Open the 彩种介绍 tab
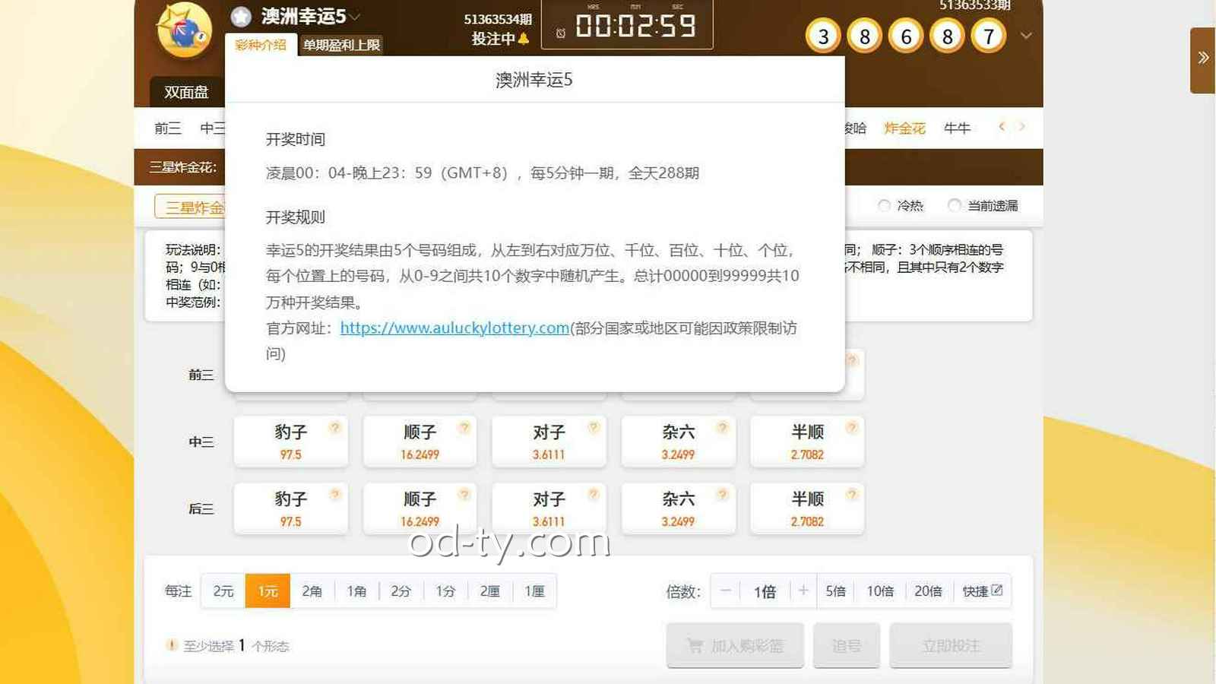 tap(261, 45)
